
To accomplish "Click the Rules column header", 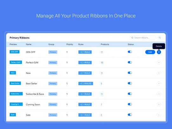I will tap(81, 44).
